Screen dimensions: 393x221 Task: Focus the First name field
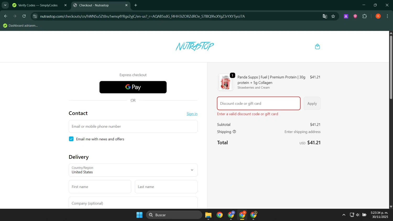(100, 187)
